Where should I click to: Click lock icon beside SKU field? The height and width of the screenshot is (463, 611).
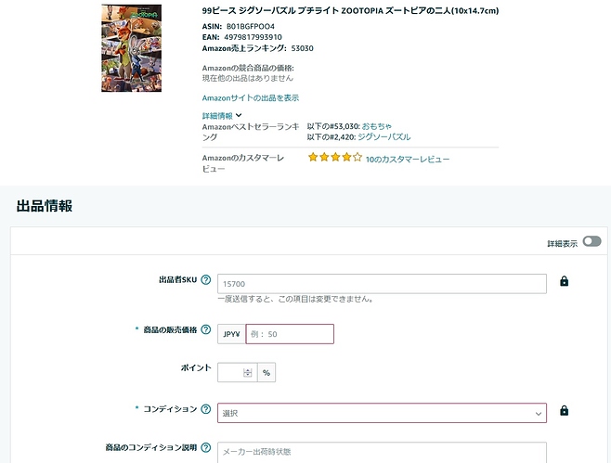coord(564,281)
